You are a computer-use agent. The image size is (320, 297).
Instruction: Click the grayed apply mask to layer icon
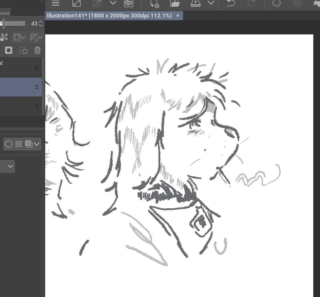pos(23,50)
